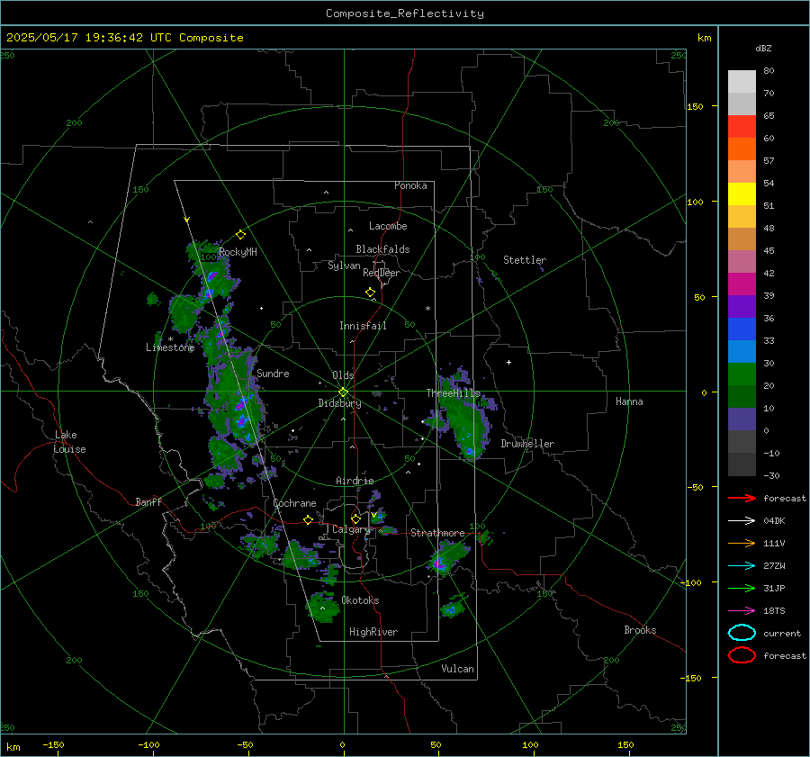810x757 pixels.
Task: Click the Ponoka city label
Action: [x=410, y=185]
